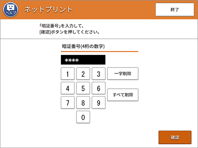Tap keypad digit 9
This screenshot has width=198, height=148.
(x=99, y=103)
